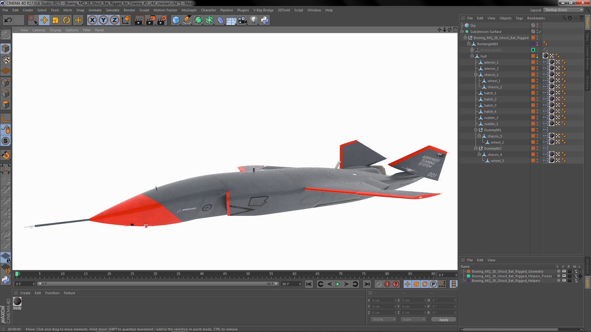591x332 pixels.
Task: Click the Render button icon
Action: 139,19
